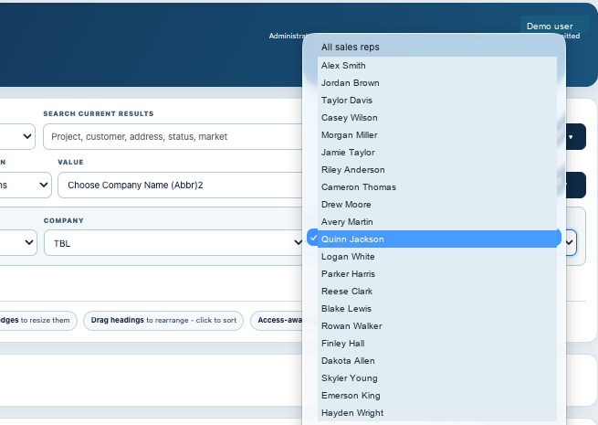Pick Morgan Miller from the list
Viewport: 598px width, 425px height.
(x=437, y=134)
